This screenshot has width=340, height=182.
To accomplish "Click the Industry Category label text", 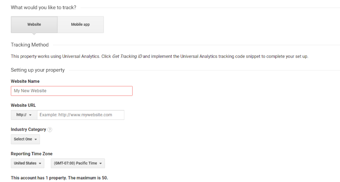I will pyautogui.click(x=28, y=129).
